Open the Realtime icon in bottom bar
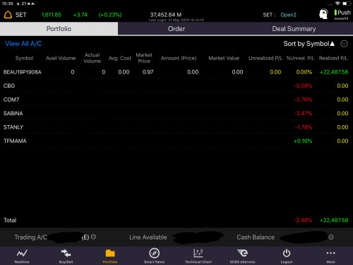The width and height of the screenshot is (353, 265). [22, 256]
